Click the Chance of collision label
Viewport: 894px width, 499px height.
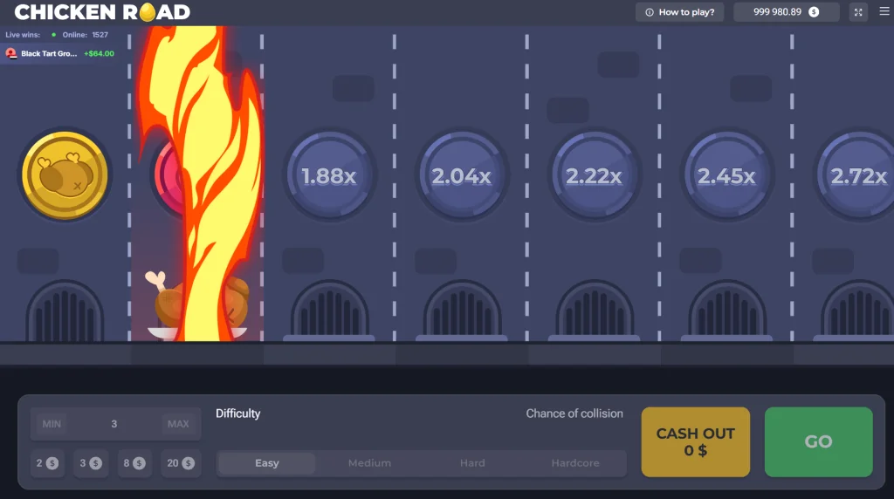[x=574, y=414]
